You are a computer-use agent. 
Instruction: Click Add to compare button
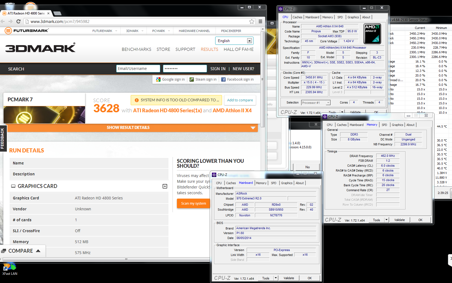pos(240,100)
